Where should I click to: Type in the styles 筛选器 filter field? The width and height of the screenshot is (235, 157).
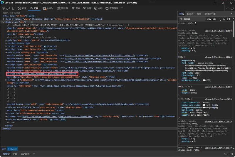tap(192, 19)
